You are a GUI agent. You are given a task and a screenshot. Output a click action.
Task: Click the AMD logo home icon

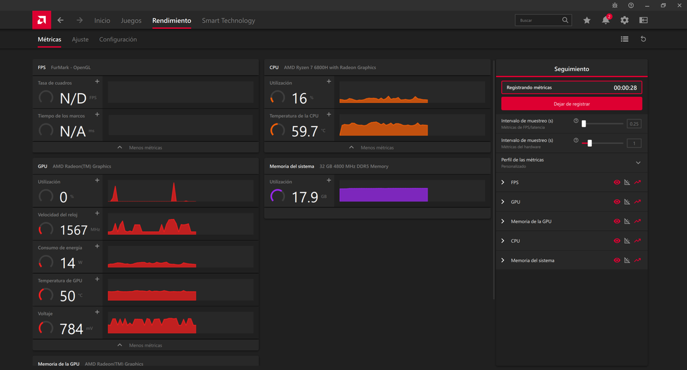click(x=41, y=20)
